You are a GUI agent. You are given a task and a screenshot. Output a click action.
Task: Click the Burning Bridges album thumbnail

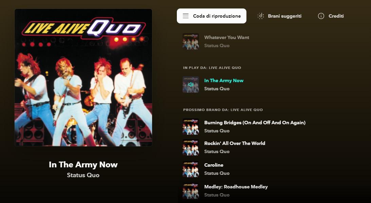191,127
